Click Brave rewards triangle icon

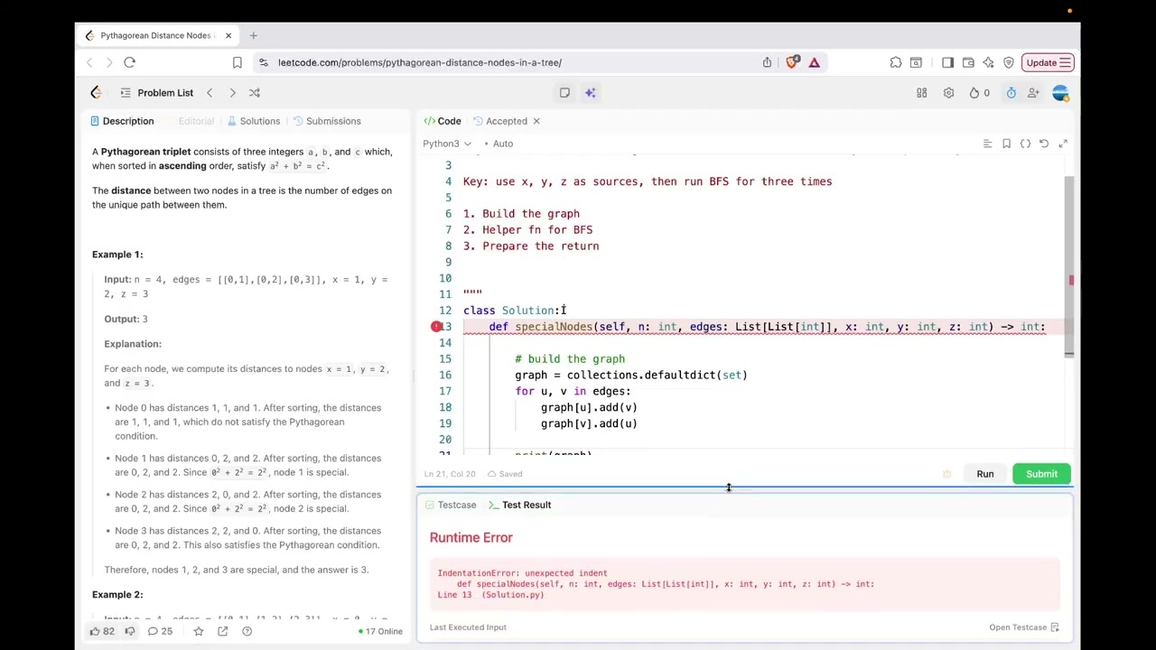point(814,62)
